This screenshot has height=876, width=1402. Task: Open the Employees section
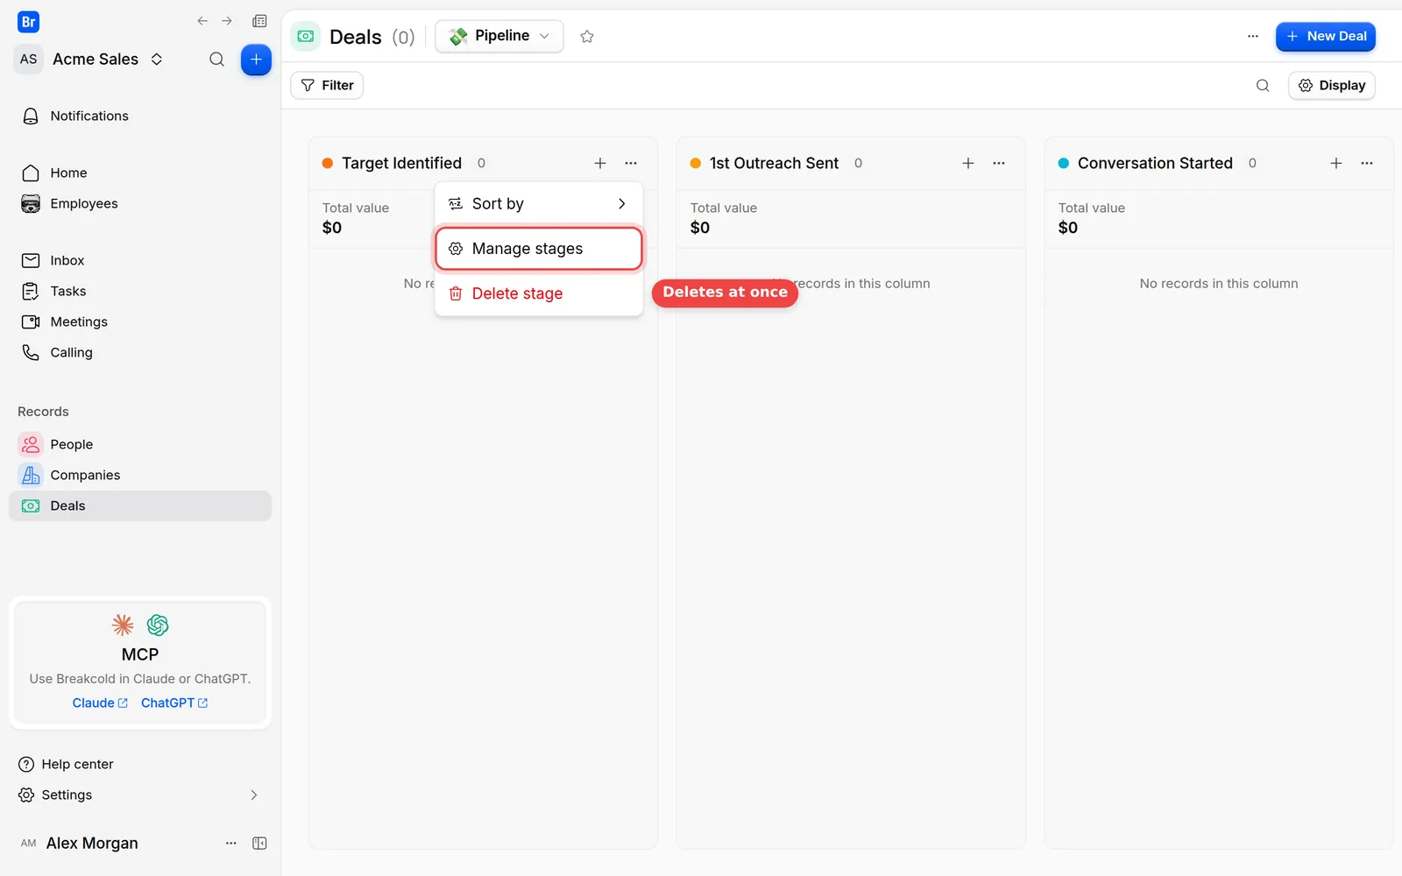coord(140,203)
